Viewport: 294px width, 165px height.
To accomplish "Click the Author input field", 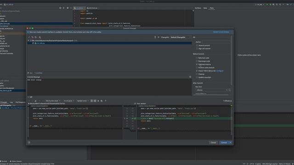I will [216, 42].
